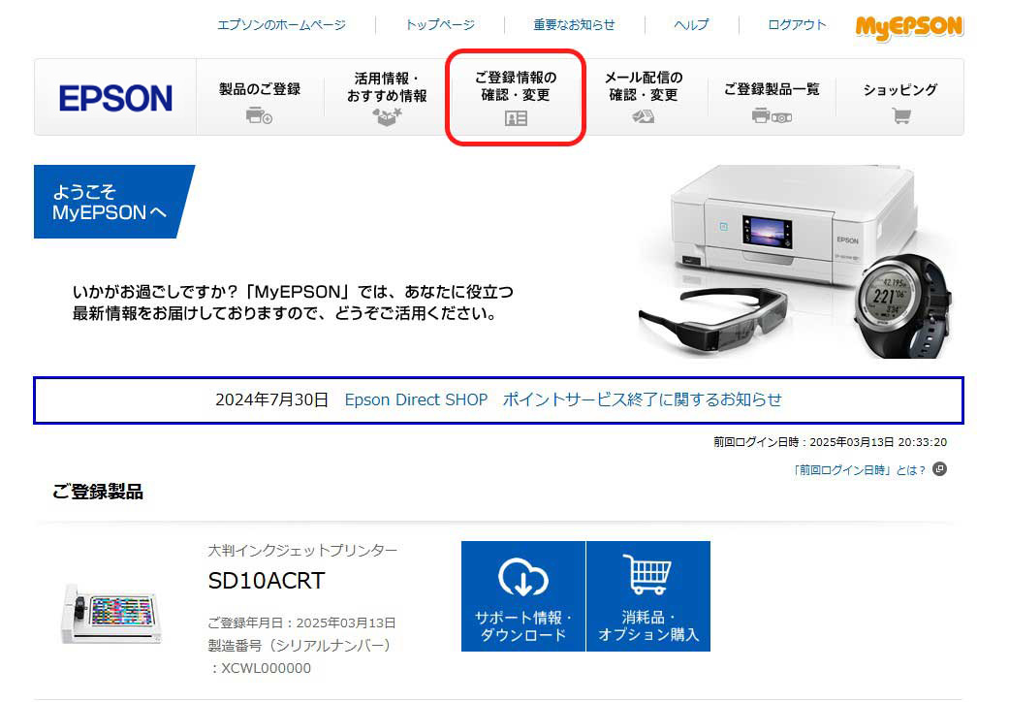
Task: Select トップページ from the top links
Action: click(x=438, y=25)
